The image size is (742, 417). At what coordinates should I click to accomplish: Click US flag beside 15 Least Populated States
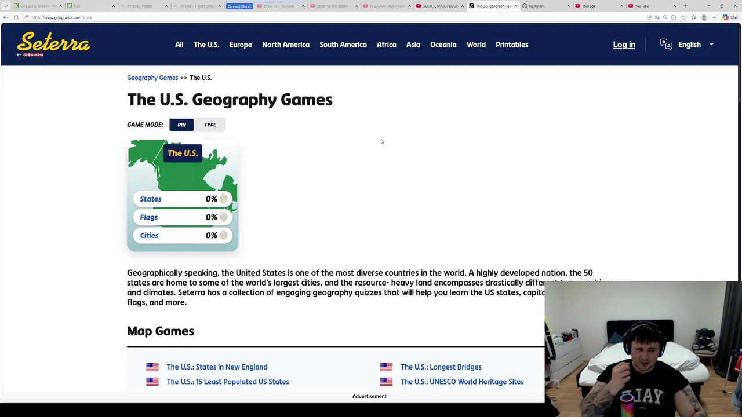tap(152, 382)
